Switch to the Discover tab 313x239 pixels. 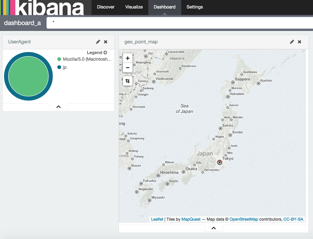coord(105,6)
